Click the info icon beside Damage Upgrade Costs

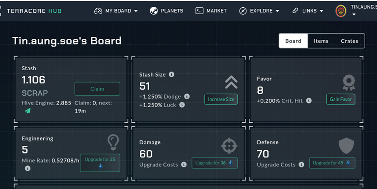(x=184, y=164)
